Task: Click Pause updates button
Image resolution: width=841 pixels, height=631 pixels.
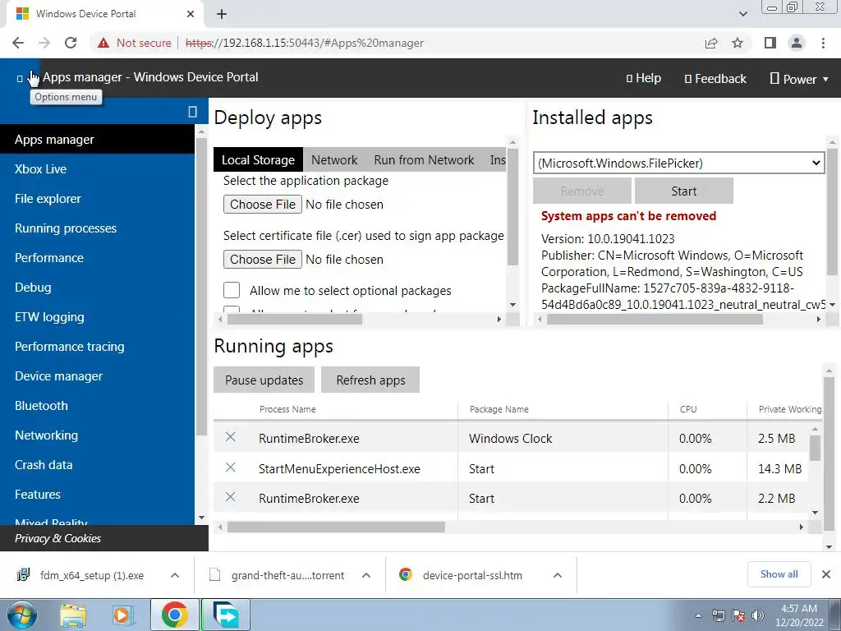Action: [x=264, y=380]
